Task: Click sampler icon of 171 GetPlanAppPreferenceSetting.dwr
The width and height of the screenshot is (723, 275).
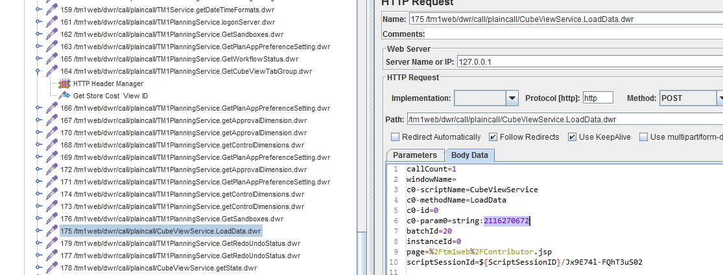Action: [x=52, y=182]
